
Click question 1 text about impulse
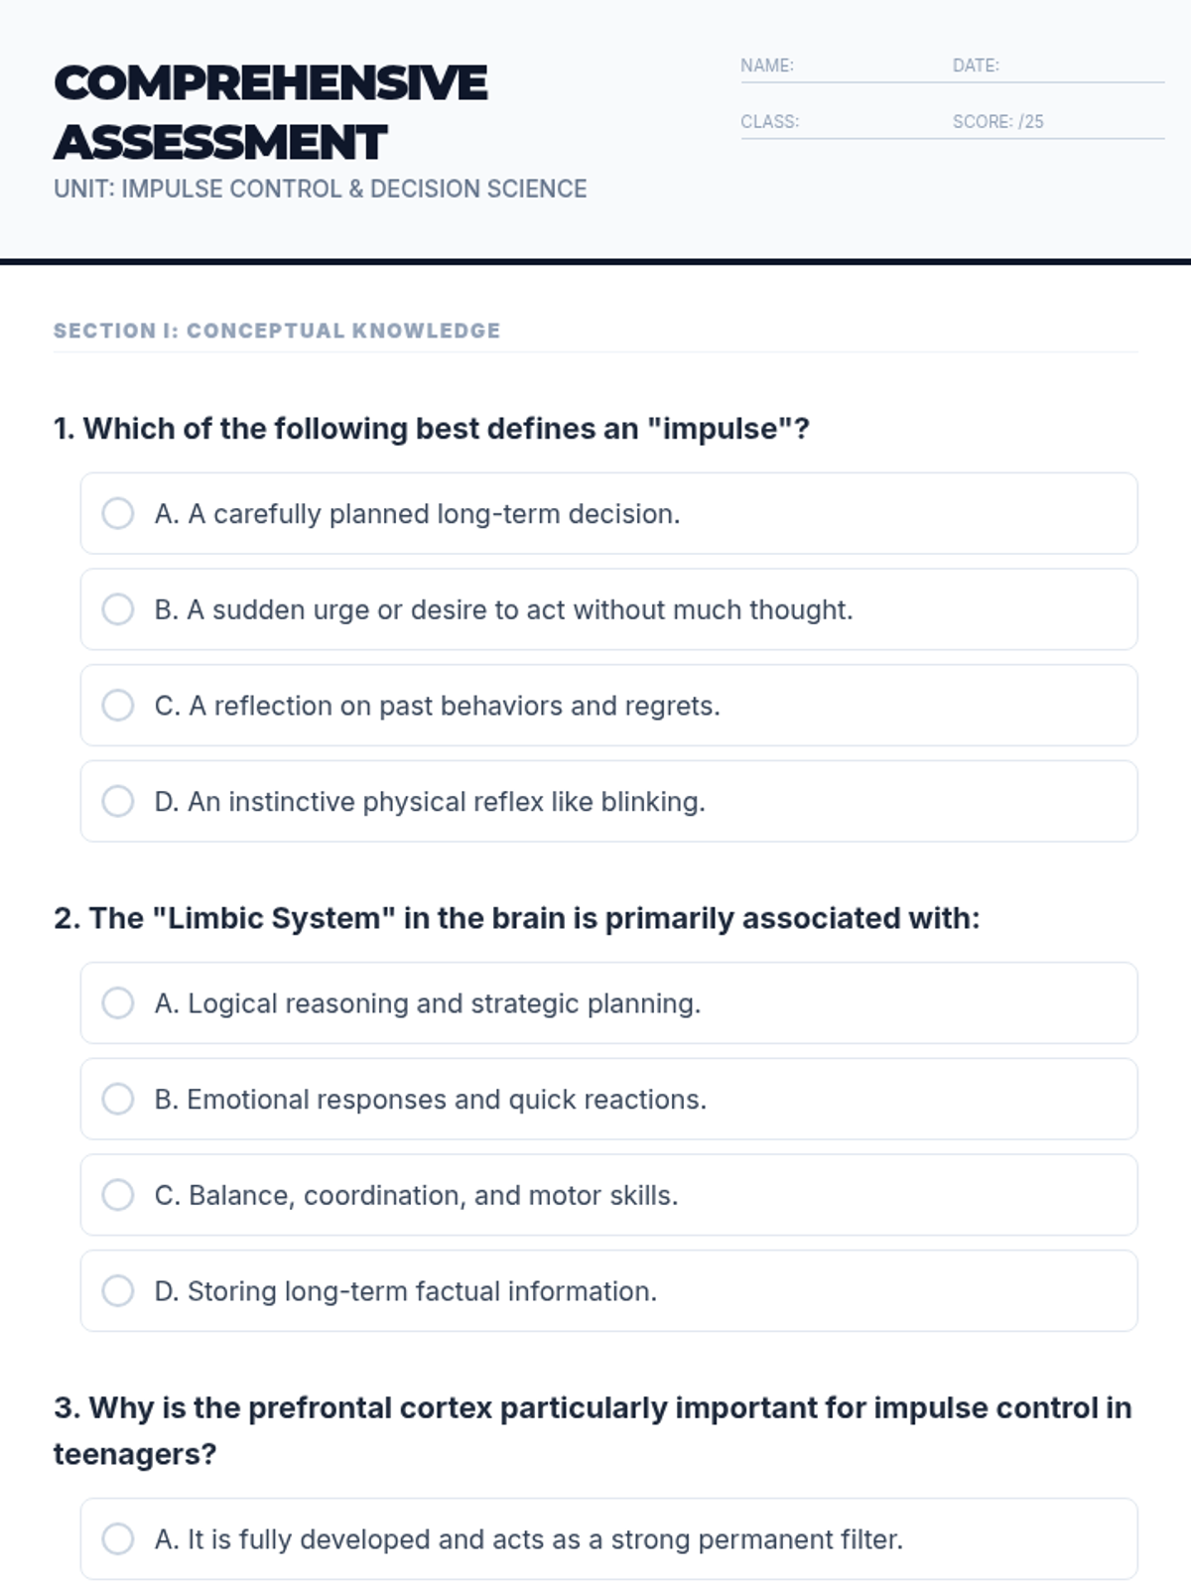point(432,429)
